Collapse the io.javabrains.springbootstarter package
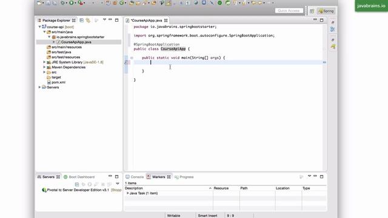The height and width of the screenshot is (218, 388). (x=49, y=37)
